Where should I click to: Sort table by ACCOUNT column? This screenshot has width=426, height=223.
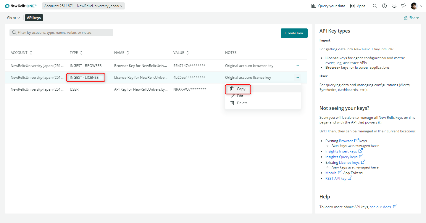click(x=22, y=53)
